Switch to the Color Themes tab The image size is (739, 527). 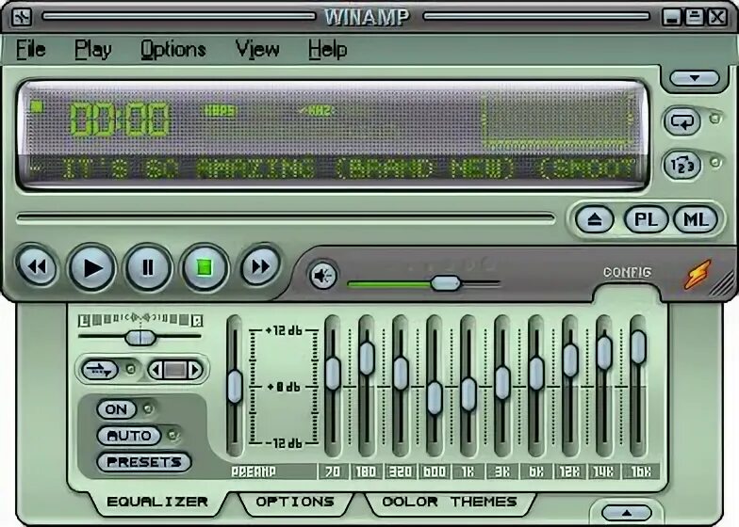(450, 502)
